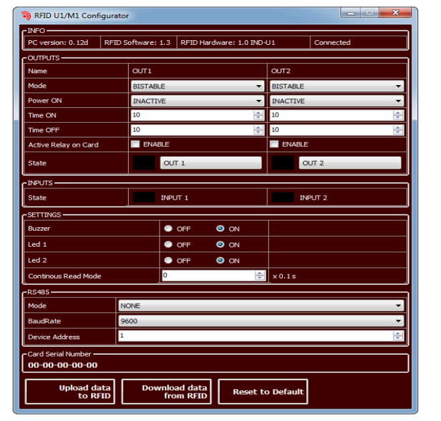Click the x 0.1 s unit label
The image size is (441, 421).
pos(284,276)
